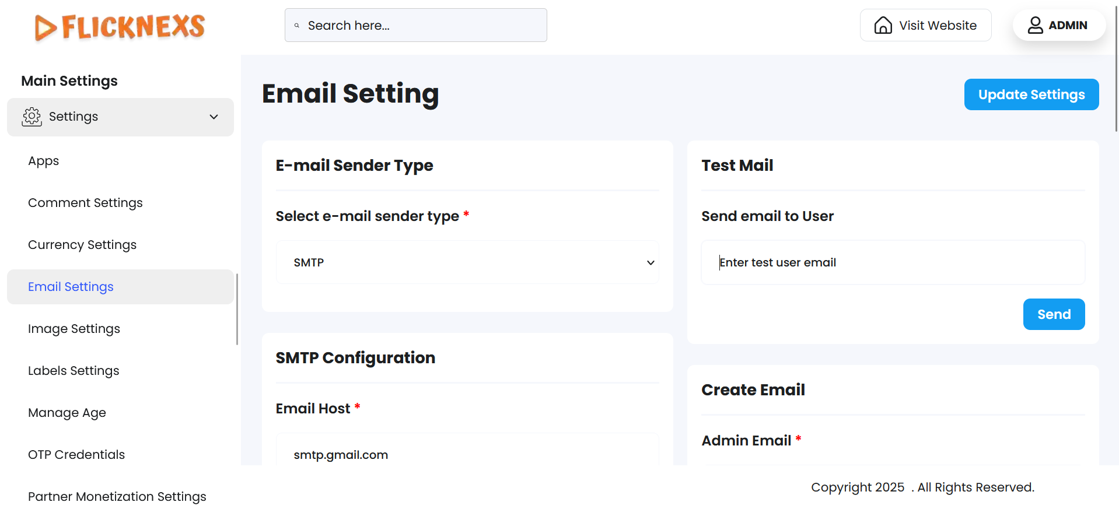Click the Flicknexs logo
Screen dimensions: 1119x509
click(x=120, y=27)
